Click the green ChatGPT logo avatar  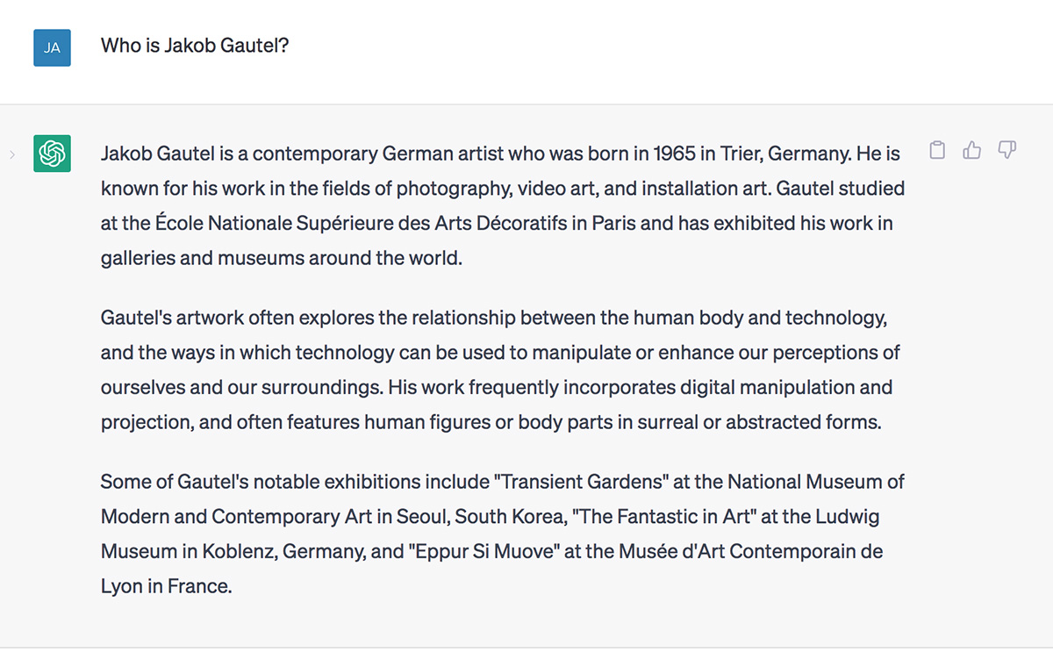[52, 154]
